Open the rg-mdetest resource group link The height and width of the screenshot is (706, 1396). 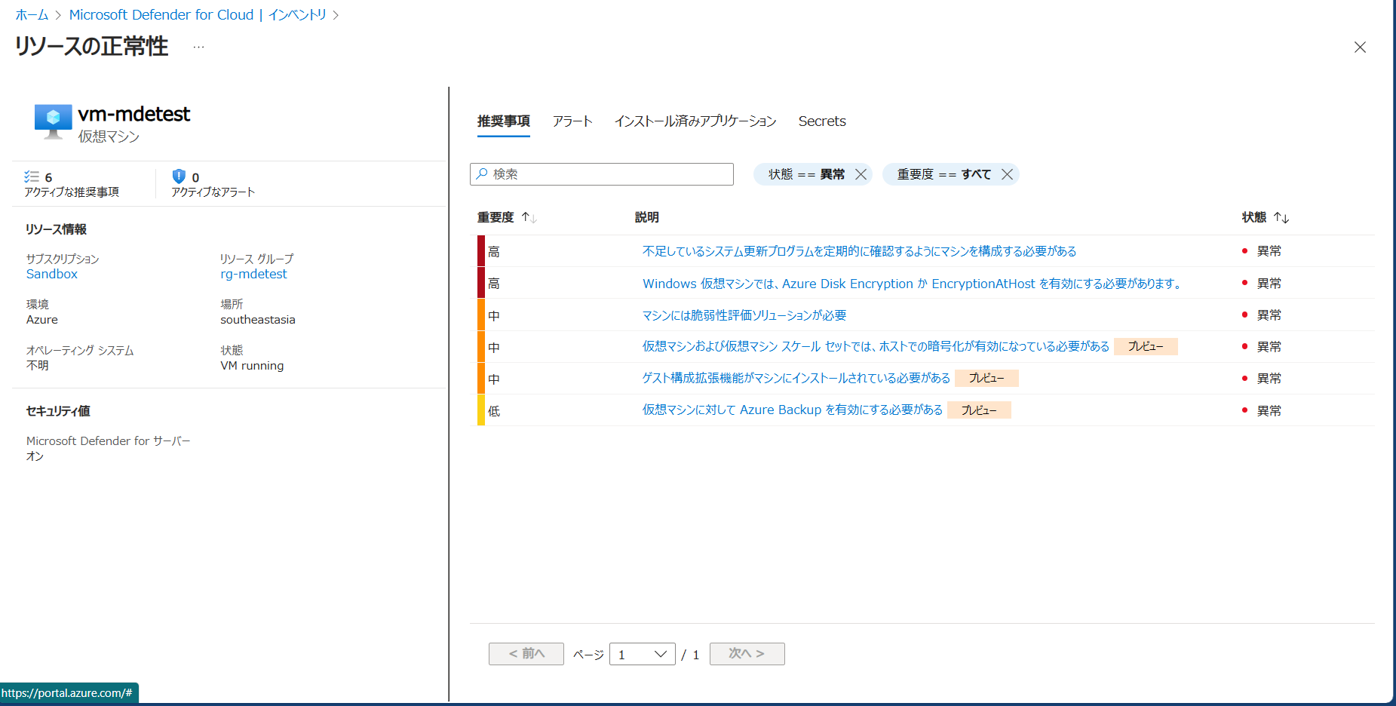tap(253, 274)
